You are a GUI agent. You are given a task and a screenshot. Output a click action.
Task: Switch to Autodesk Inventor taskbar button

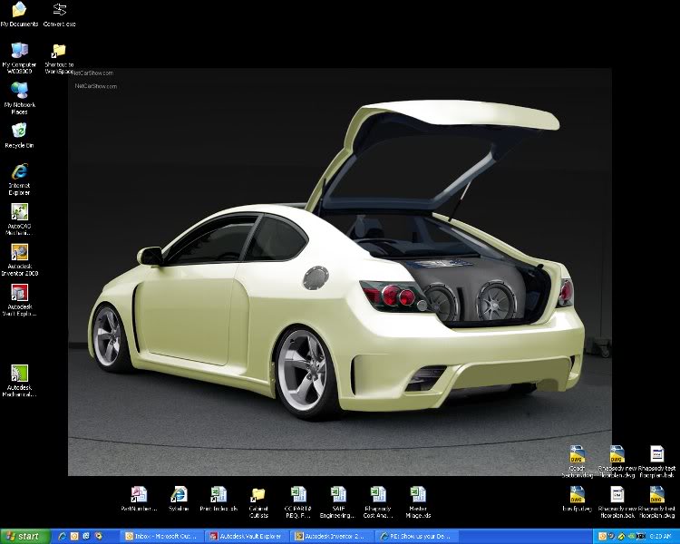331,537
